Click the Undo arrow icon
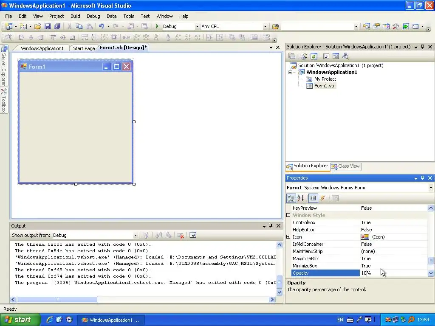The width and height of the screenshot is (435, 326). 101,26
